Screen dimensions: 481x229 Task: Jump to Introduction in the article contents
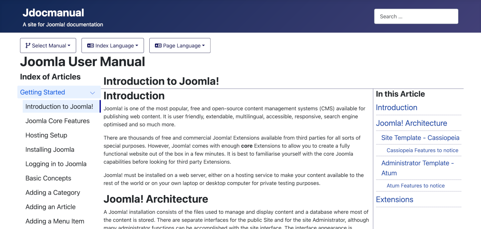tap(396, 108)
